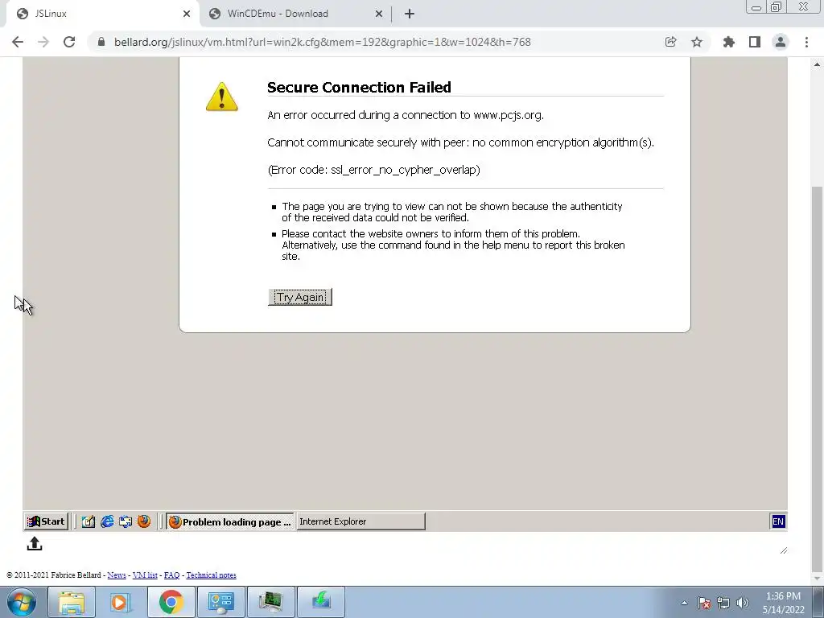Click the scrollbar up arrow
The image size is (824, 618).
pos(817,64)
